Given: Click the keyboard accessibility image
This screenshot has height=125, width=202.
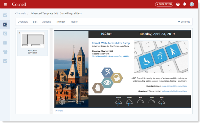Looking at the screenshot, I should [161, 57].
